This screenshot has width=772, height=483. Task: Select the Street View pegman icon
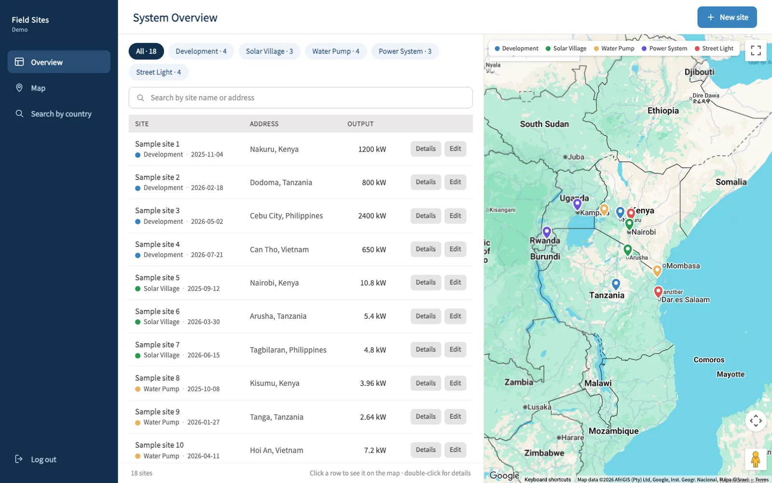pos(756,459)
